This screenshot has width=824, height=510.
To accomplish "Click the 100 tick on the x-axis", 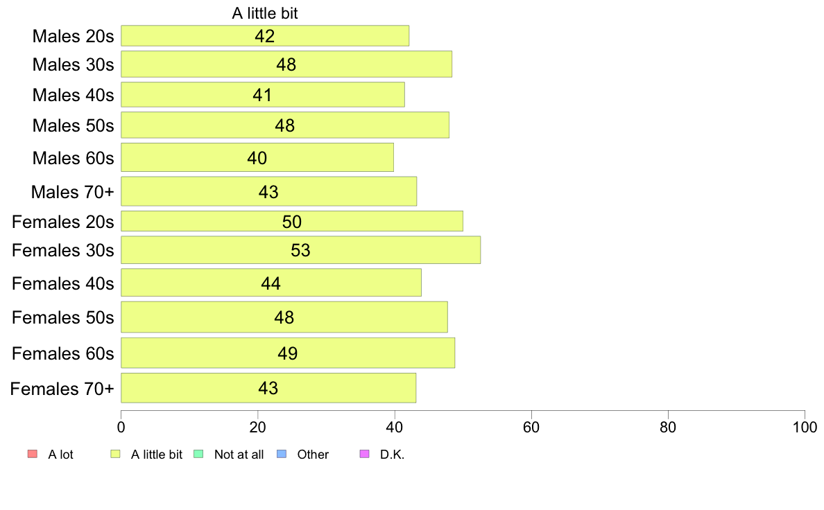I will pyautogui.click(x=805, y=427).
